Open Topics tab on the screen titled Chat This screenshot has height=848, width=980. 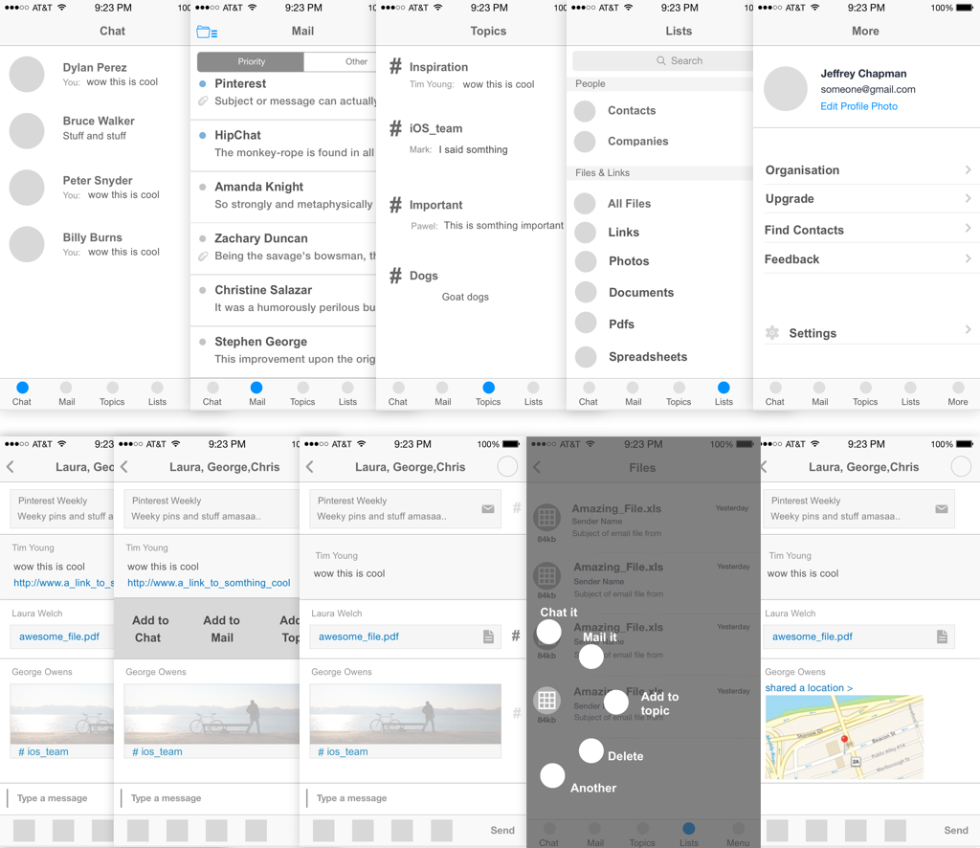112,393
